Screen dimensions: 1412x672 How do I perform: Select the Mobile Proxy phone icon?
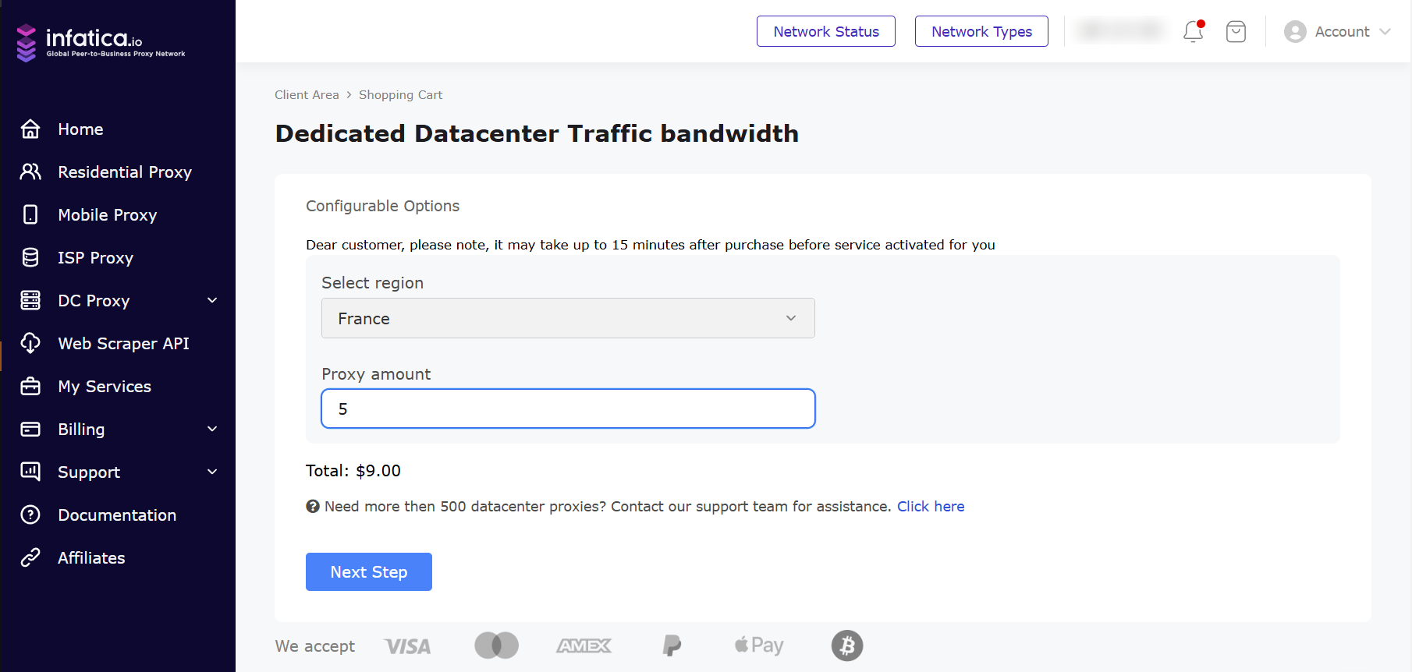click(30, 214)
